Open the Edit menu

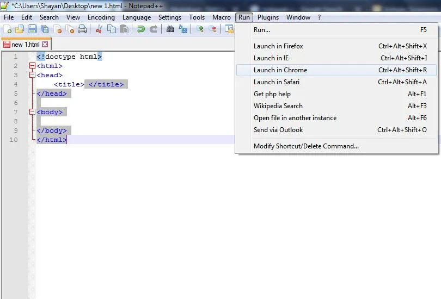[x=27, y=17]
